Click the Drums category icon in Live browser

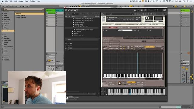[x=3, y=15]
